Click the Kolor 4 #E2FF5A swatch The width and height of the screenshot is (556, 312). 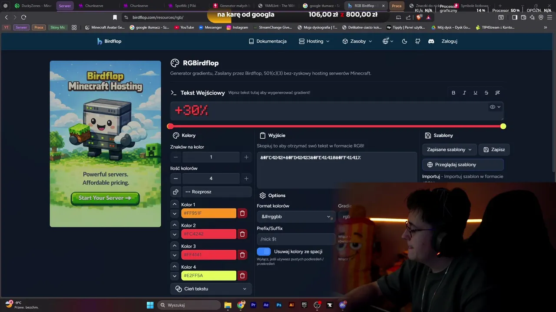[208, 276]
